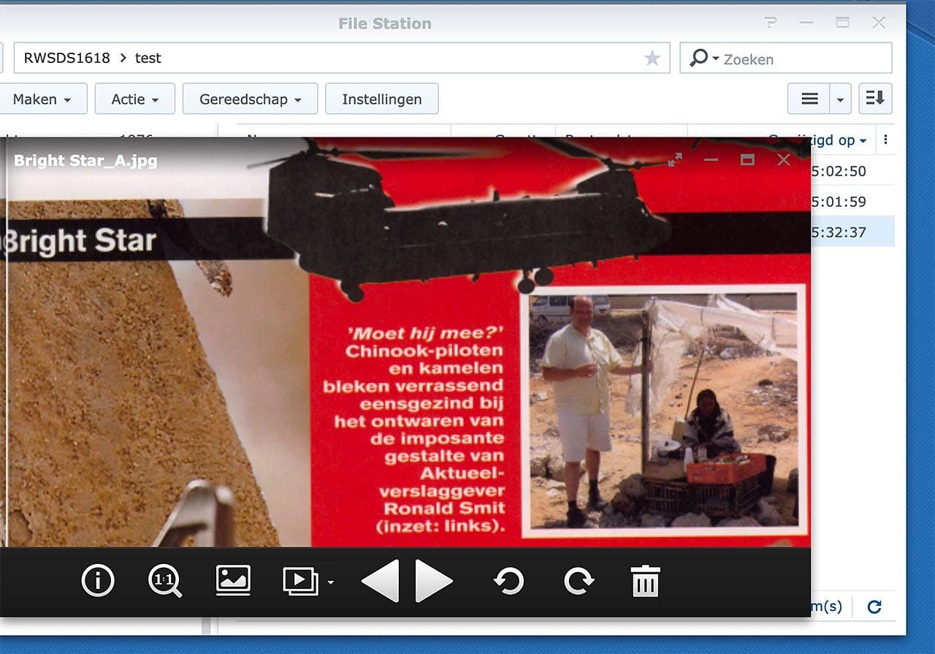935x654 pixels.
Task: Switch image viewer to full screen
Action: (675, 159)
